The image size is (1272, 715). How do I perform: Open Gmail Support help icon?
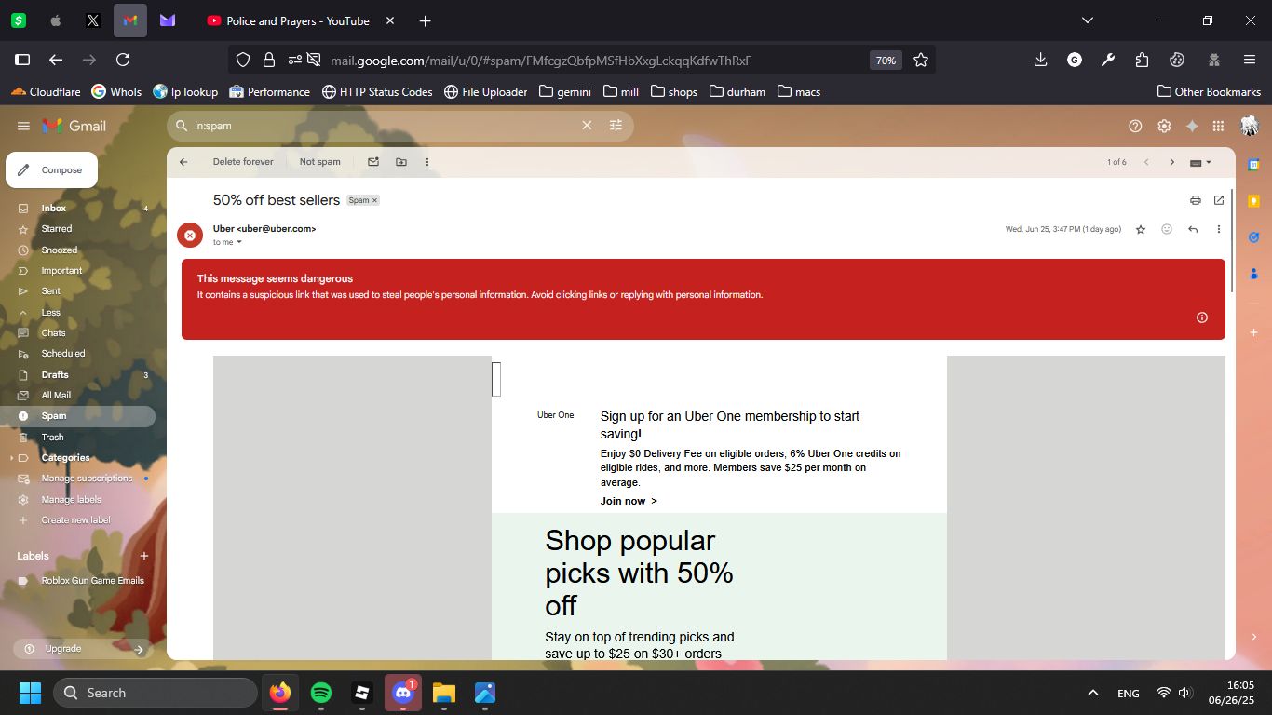(1135, 126)
